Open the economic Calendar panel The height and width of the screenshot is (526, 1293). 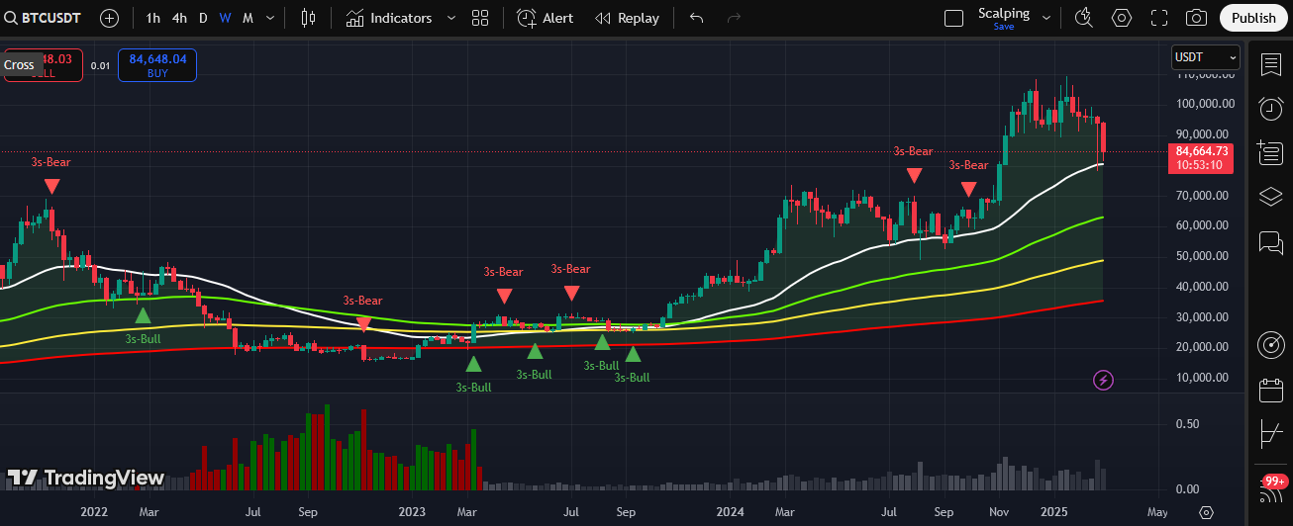tap(1271, 391)
